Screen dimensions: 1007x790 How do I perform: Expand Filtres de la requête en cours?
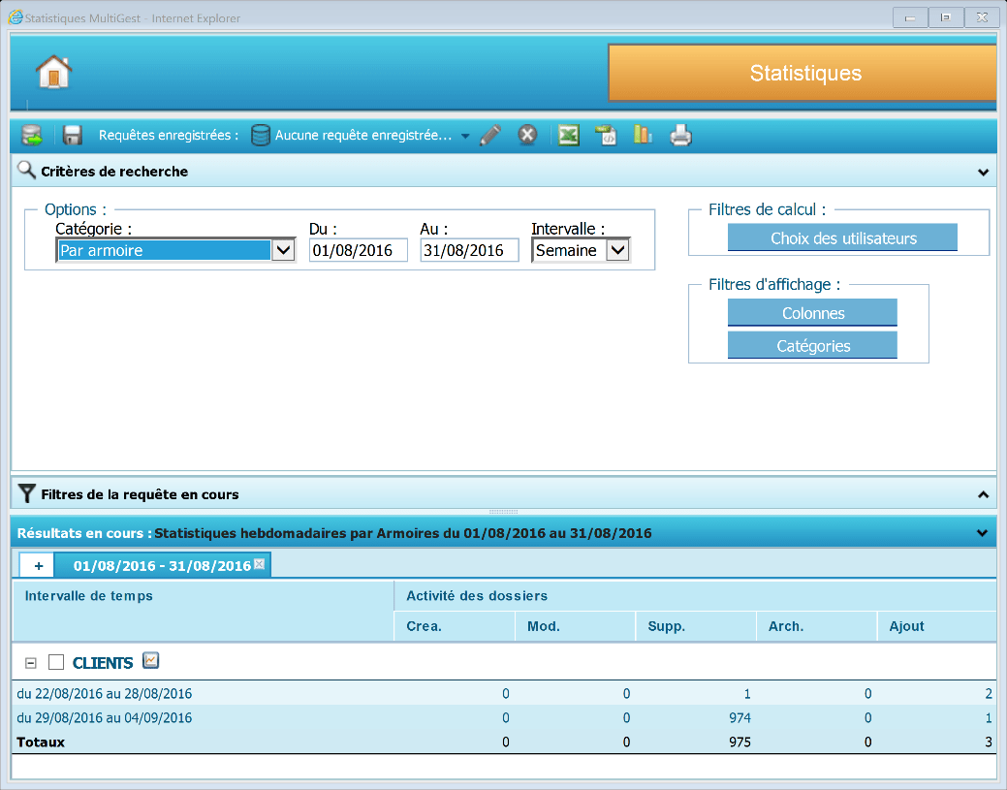point(984,494)
